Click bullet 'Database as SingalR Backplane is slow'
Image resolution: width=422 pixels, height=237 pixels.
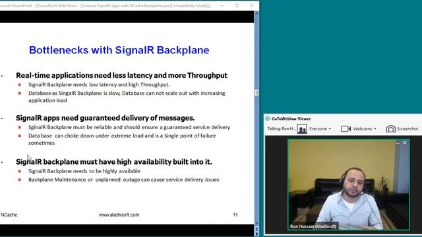[x=127, y=97]
